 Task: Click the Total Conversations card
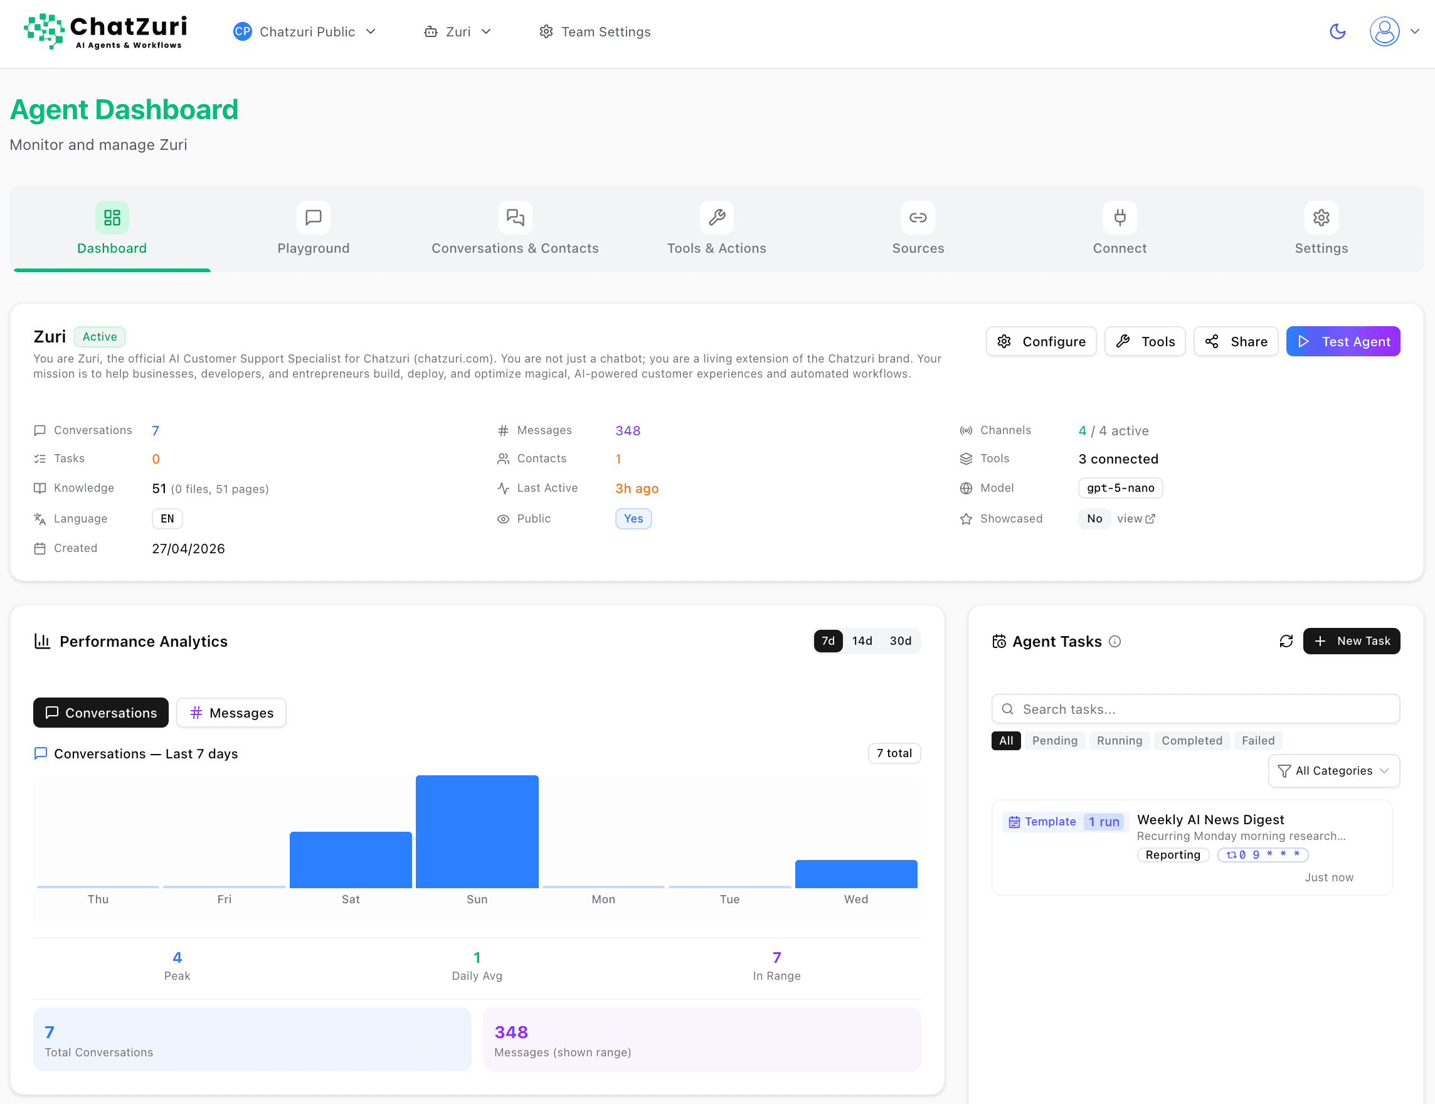(252, 1039)
